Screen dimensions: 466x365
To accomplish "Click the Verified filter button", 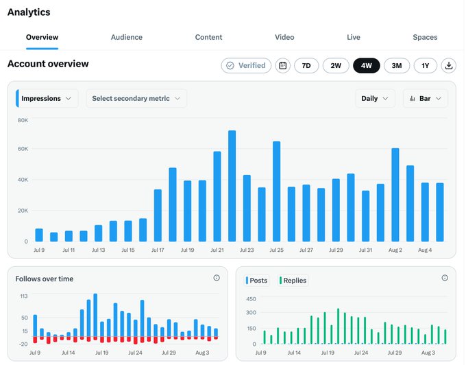I will click(246, 66).
